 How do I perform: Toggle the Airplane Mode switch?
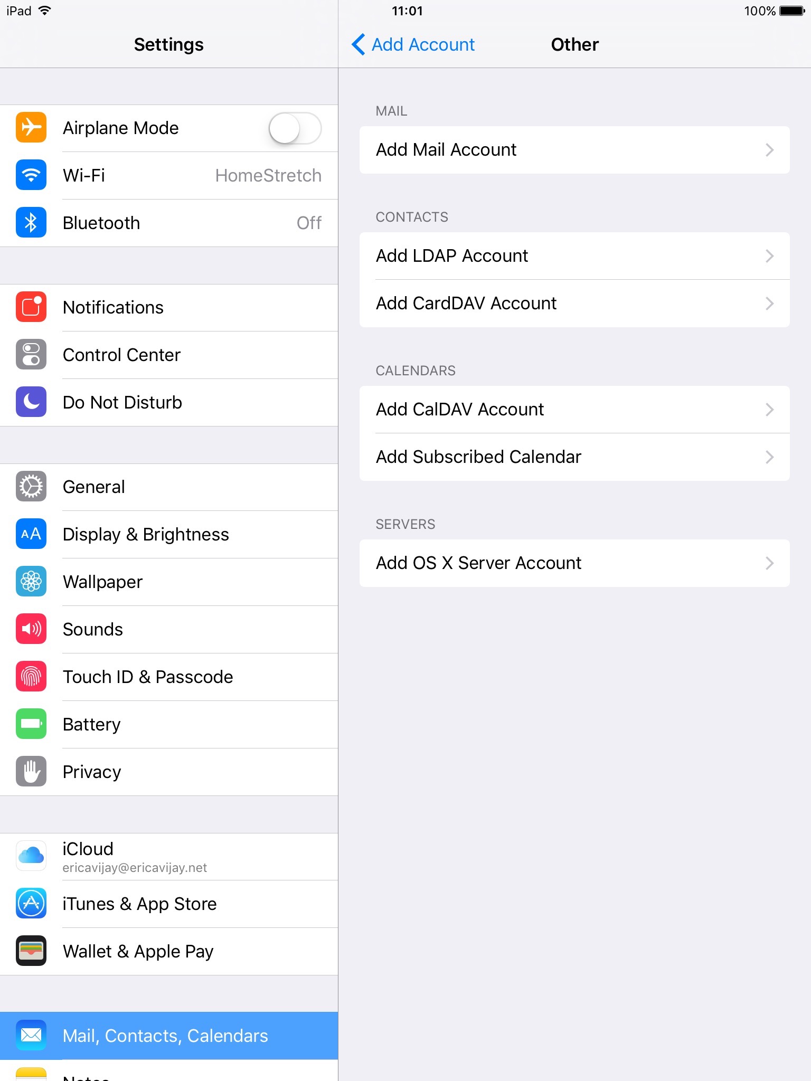[295, 128]
